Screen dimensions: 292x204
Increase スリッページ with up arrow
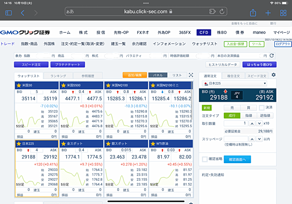point(252,139)
